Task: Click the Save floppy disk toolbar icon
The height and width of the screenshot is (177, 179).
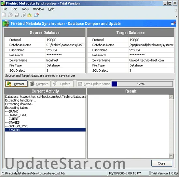Action: point(17,15)
